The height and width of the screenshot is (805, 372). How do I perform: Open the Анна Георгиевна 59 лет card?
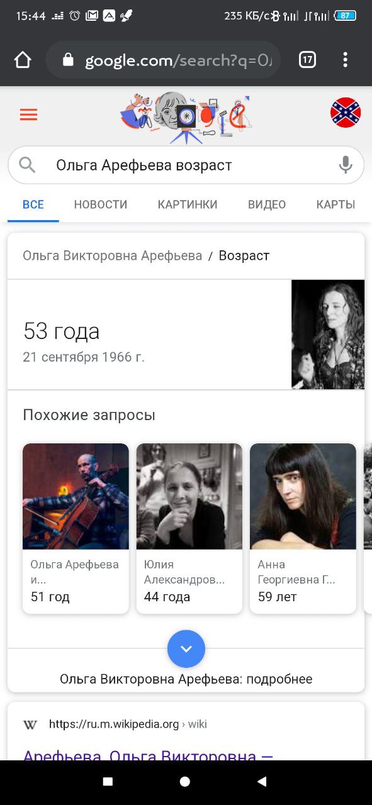(303, 528)
